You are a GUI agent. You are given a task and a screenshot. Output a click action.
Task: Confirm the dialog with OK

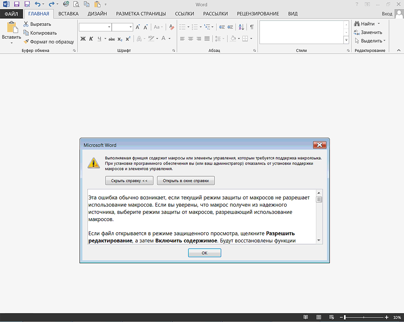click(205, 253)
